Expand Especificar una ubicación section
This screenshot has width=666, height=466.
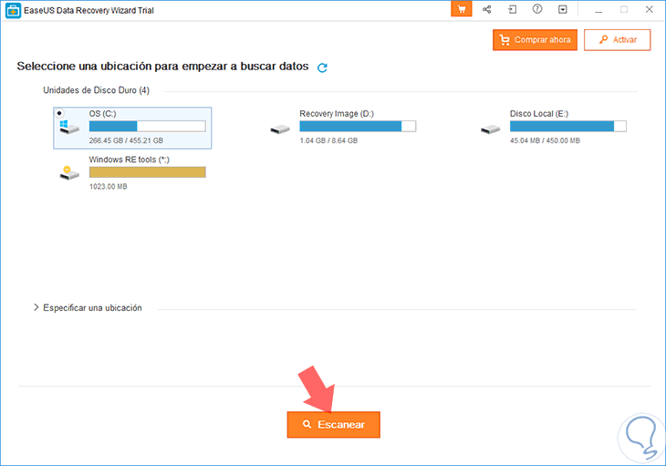[x=36, y=307]
